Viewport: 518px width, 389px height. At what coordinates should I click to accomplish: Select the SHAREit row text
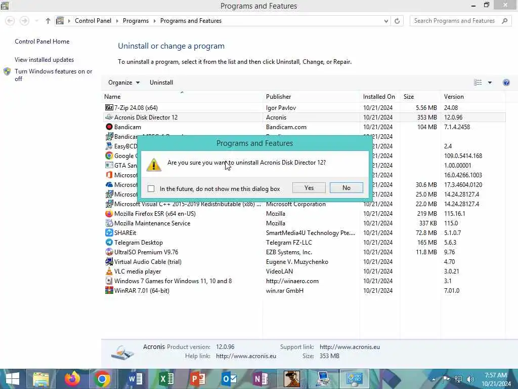point(125,232)
